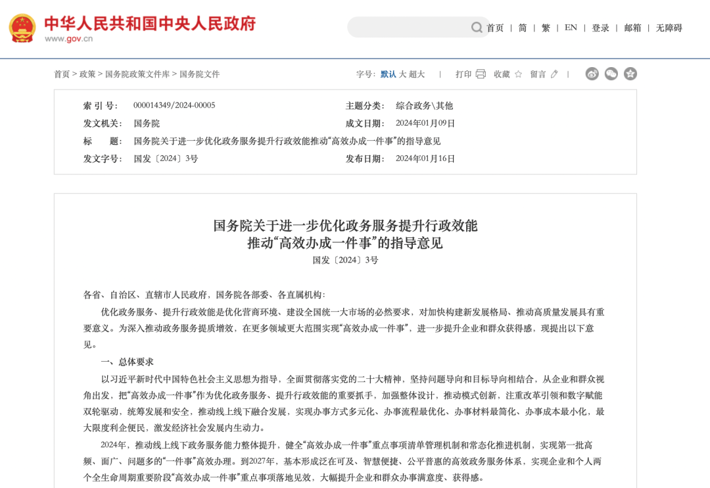
Task: Click inside the search input field
Action: click(x=408, y=28)
